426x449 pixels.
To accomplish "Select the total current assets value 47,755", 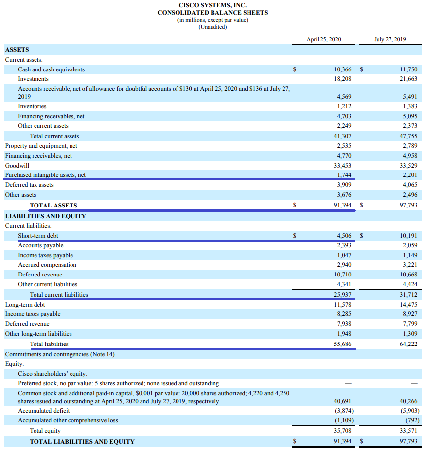I will coord(409,136).
